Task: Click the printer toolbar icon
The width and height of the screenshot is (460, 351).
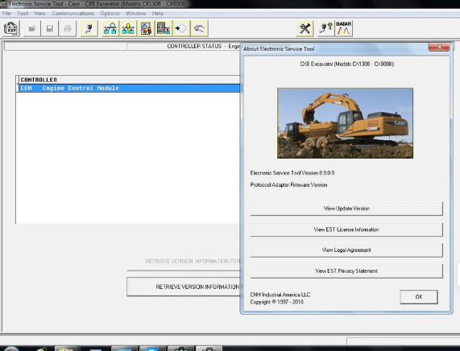Action: [x=67, y=29]
